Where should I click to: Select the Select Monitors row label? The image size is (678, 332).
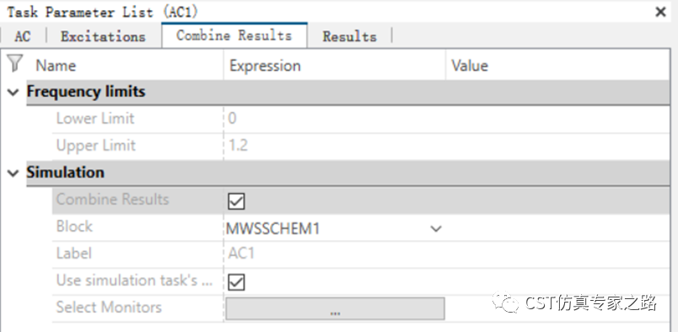coord(109,307)
